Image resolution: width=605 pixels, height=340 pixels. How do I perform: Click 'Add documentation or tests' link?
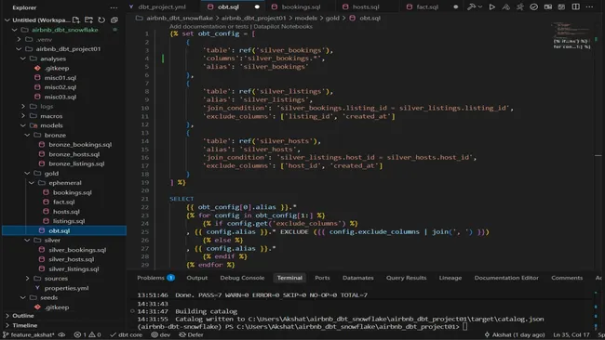click(208, 27)
